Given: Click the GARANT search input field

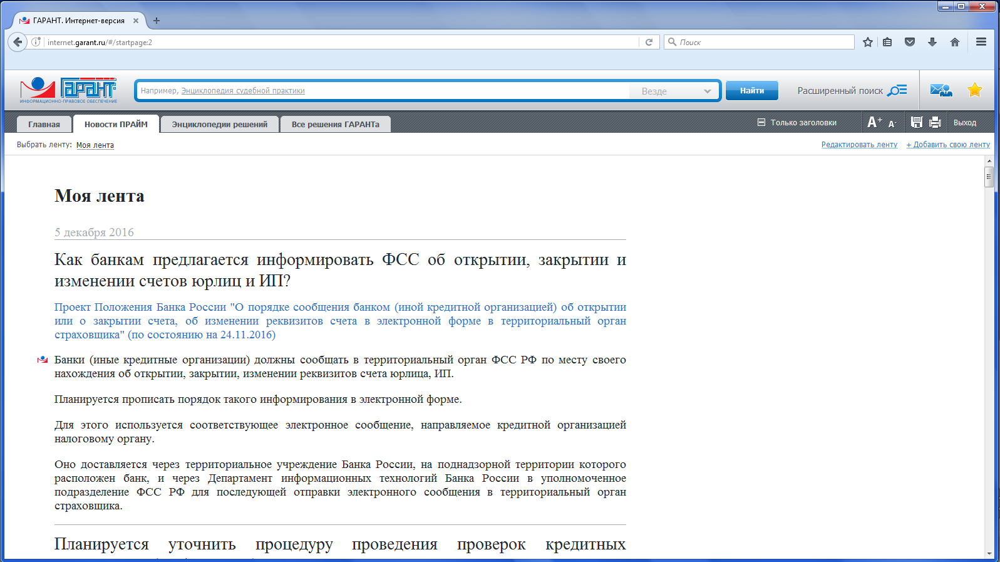Looking at the screenshot, I should [x=382, y=91].
